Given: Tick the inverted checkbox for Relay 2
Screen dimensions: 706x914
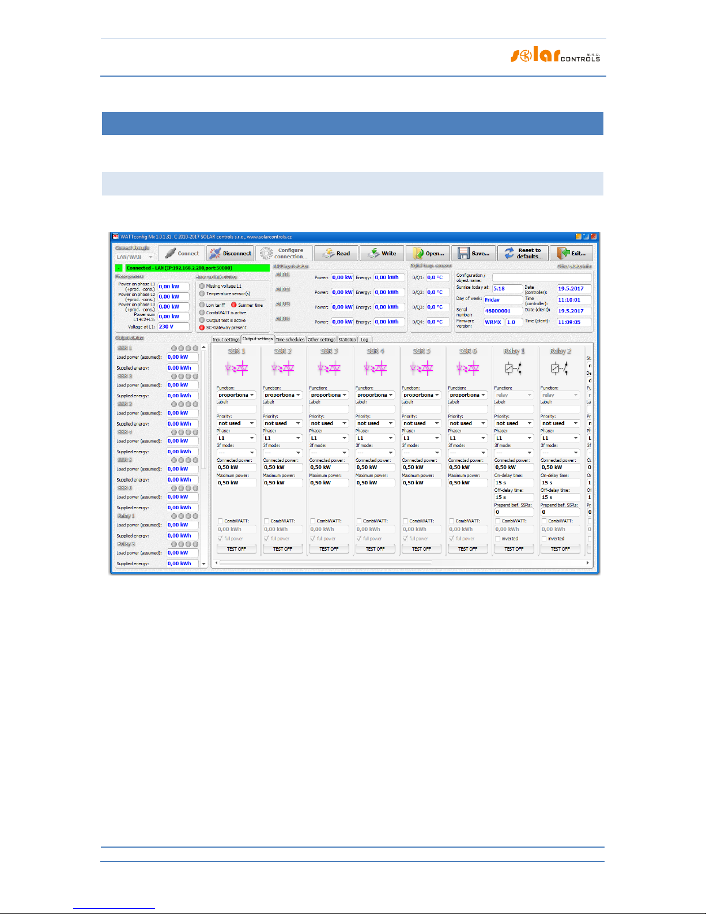Looking at the screenshot, I should pos(543,539).
